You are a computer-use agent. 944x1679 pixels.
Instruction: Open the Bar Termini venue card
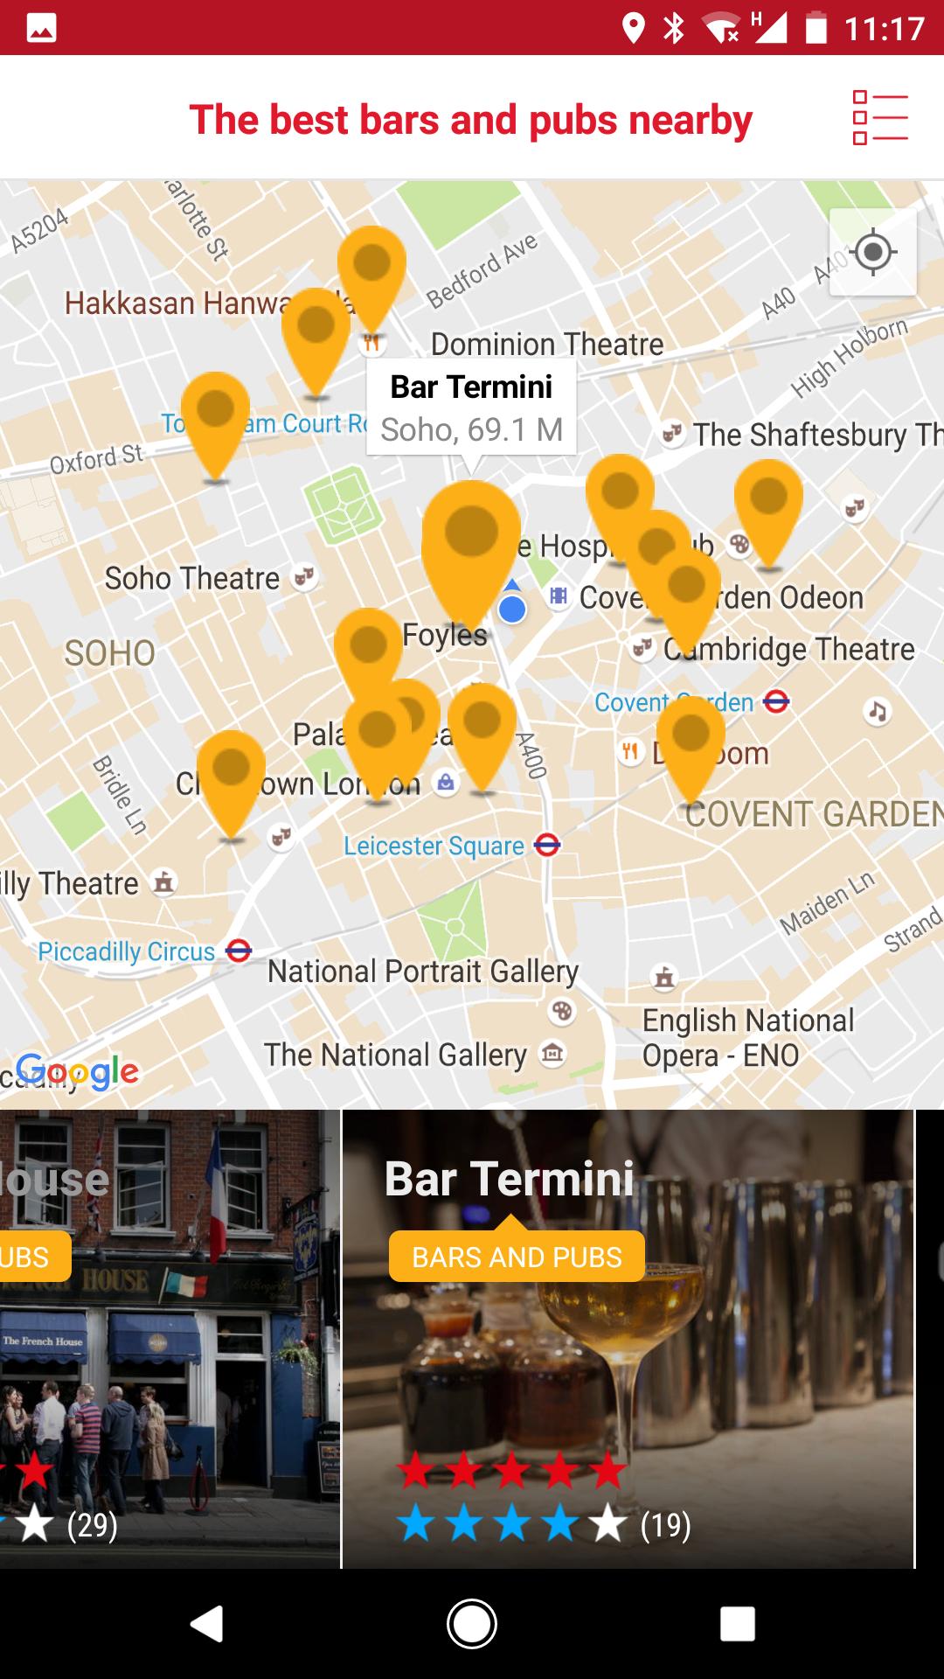pyautogui.click(x=628, y=1339)
